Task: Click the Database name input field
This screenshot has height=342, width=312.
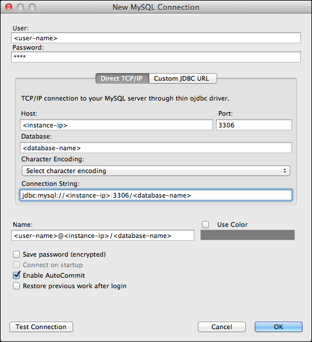Action: (x=156, y=148)
